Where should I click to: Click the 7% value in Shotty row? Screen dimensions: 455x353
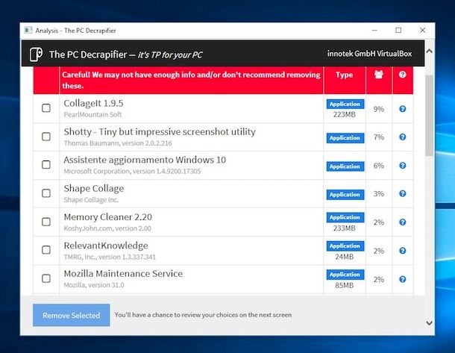[379, 137]
